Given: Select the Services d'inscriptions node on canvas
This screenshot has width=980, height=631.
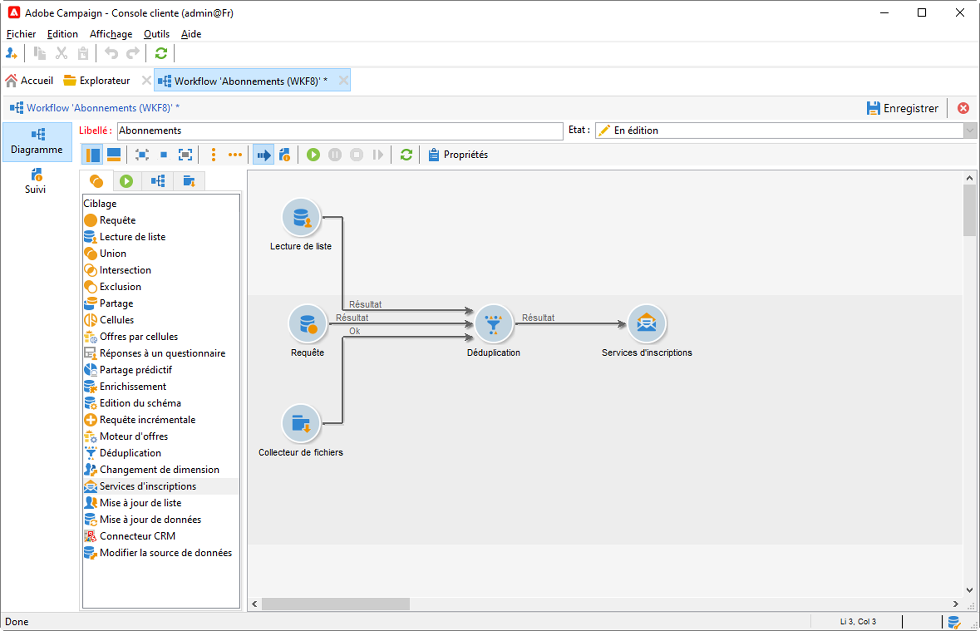Looking at the screenshot, I should tap(646, 324).
